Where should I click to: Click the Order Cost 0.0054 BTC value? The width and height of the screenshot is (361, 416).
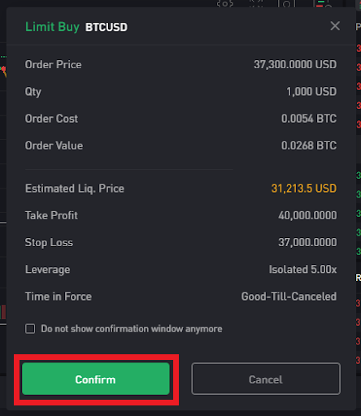coord(309,119)
